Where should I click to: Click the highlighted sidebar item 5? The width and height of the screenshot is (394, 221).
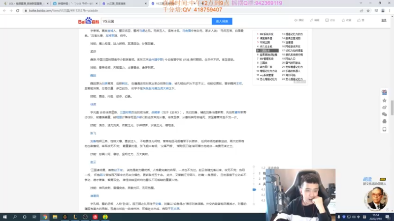click(x=267, y=51)
